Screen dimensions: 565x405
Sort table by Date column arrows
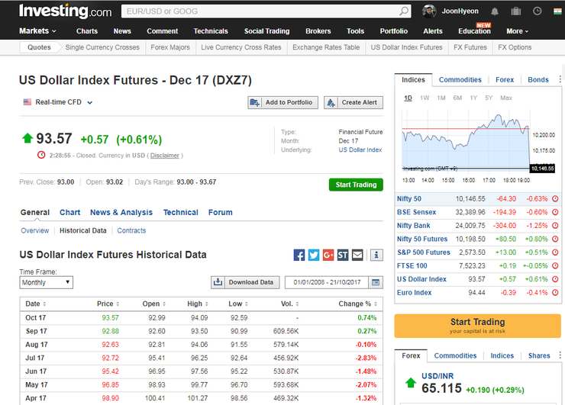click(x=44, y=304)
